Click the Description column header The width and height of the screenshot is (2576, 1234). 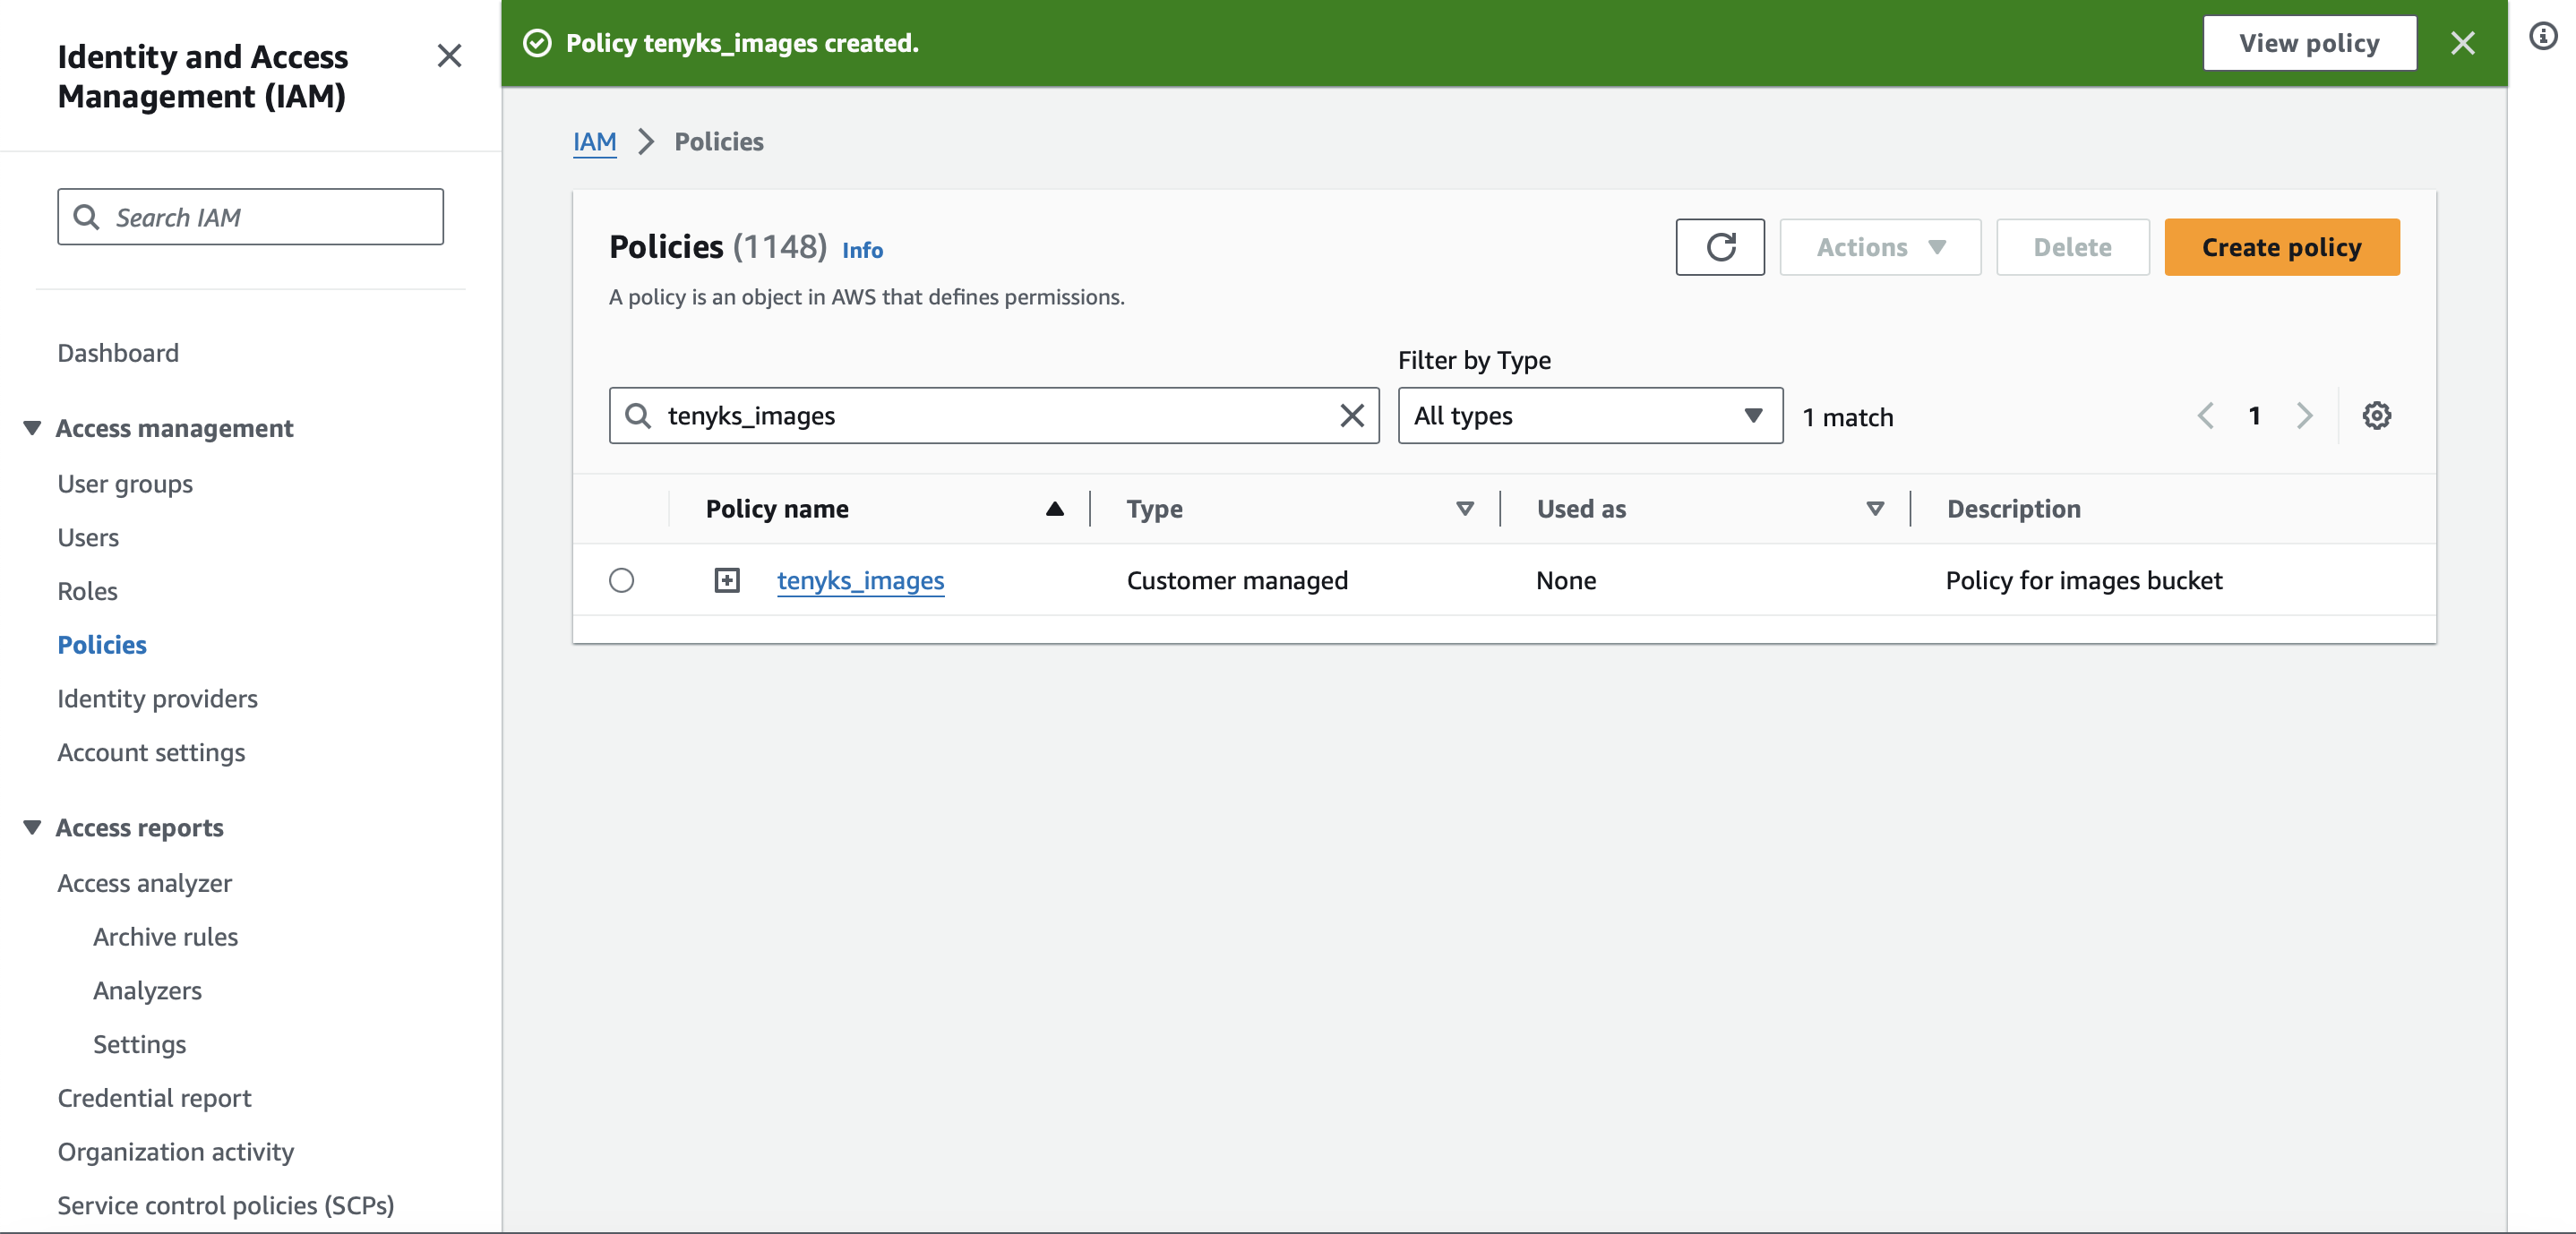point(2013,509)
